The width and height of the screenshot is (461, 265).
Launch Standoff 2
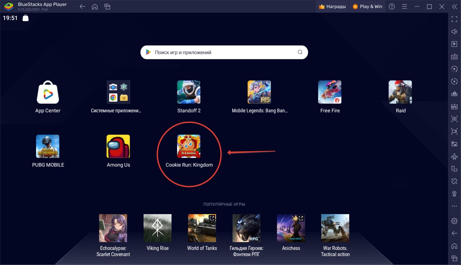(x=189, y=92)
